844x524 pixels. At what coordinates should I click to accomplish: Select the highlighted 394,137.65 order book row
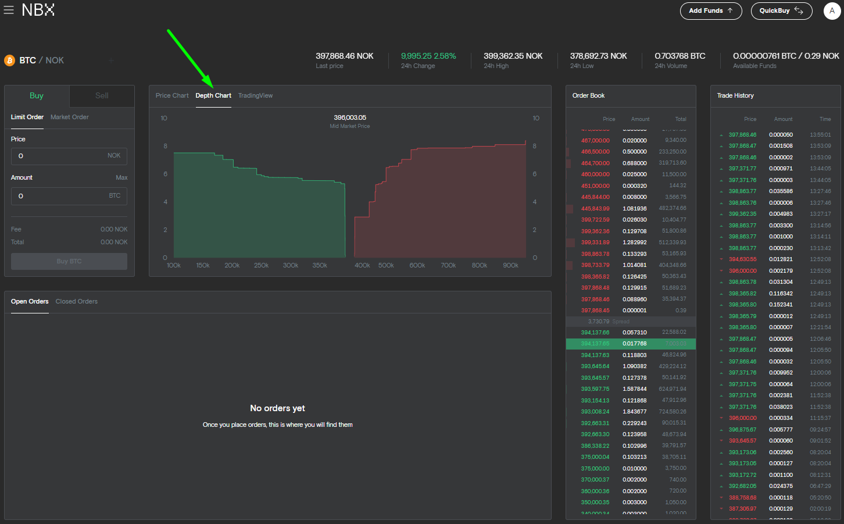631,344
